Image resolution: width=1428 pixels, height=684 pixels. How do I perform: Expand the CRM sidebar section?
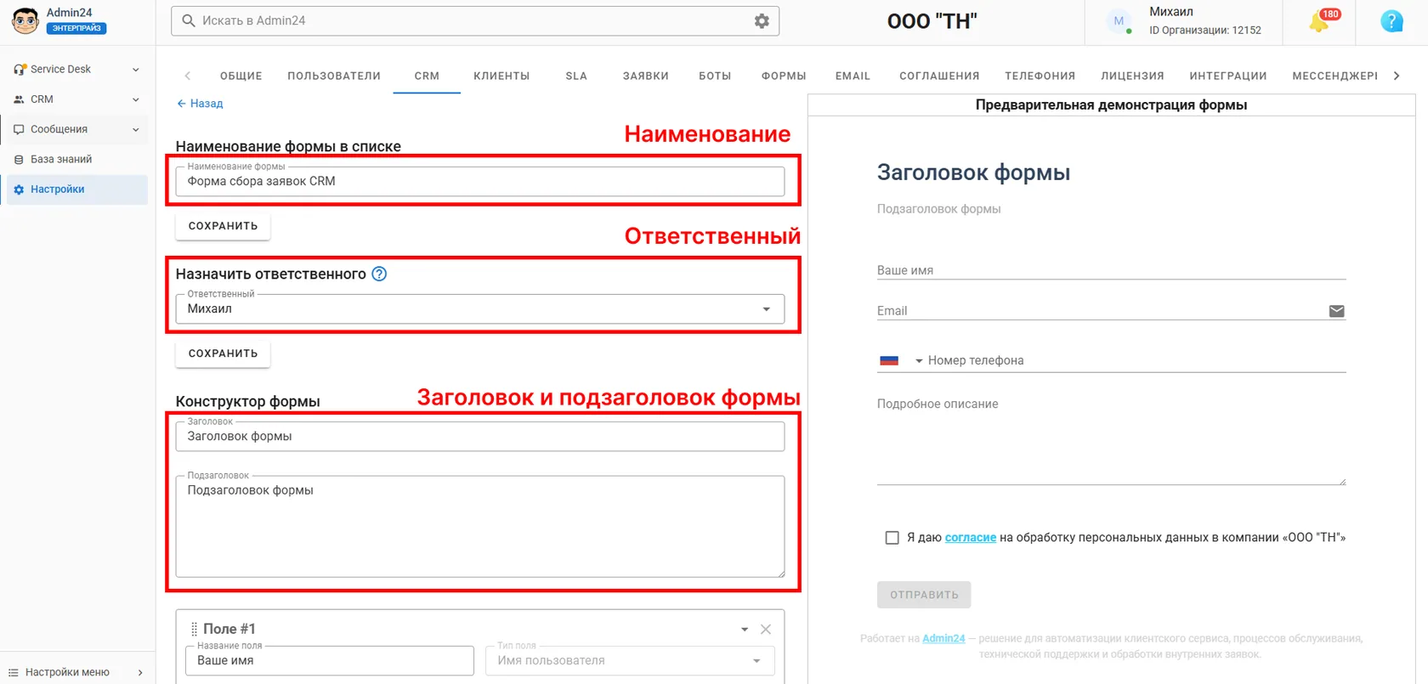click(x=76, y=99)
